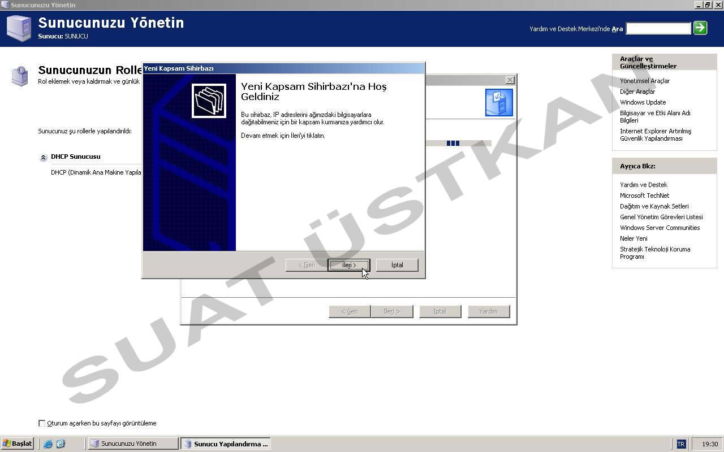
Task: Click Yardım button in background configuration wizard
Action: pyautogui.click(x=489, y=311)
